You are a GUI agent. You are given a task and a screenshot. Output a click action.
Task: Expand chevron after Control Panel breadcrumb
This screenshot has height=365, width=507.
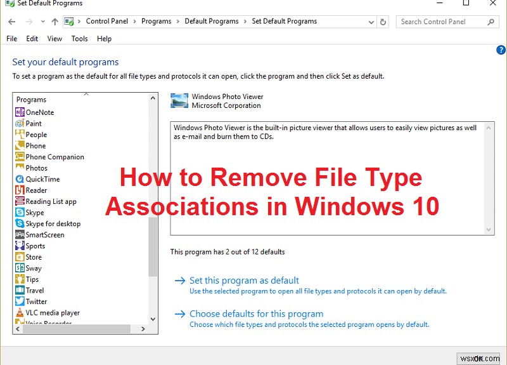point(134,22)
